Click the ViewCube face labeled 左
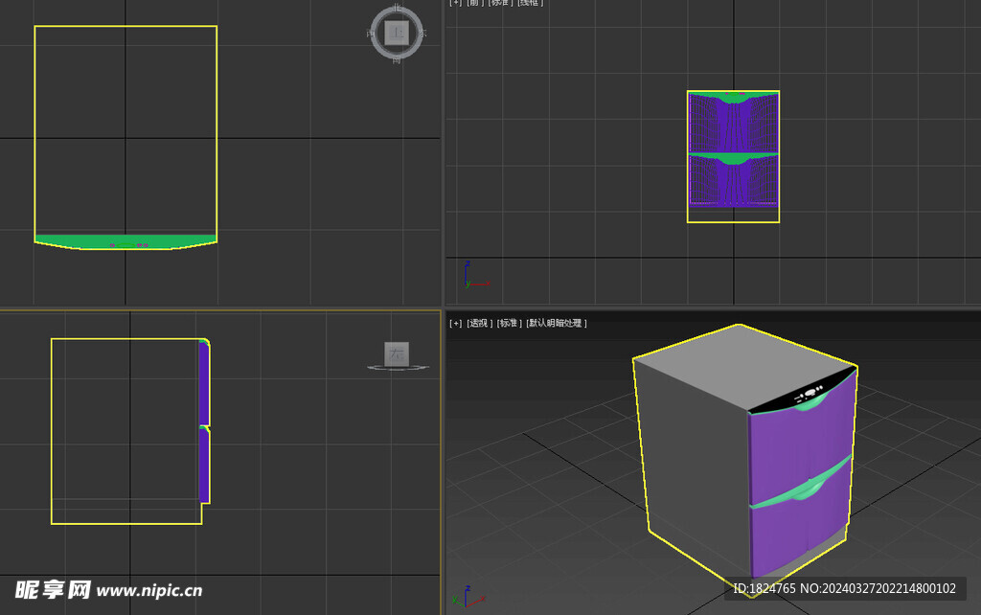Screen dimensions: 981x615 [396, 353]
